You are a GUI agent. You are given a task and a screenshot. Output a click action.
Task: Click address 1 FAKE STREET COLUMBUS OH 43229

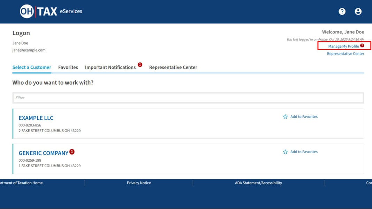pos(50,166)
